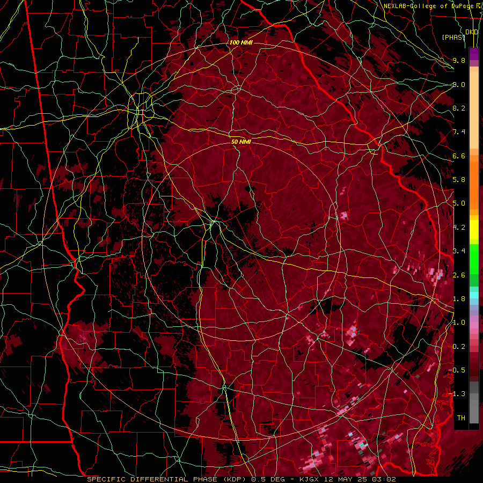Click the 9.8 value on the color scale

459,60
